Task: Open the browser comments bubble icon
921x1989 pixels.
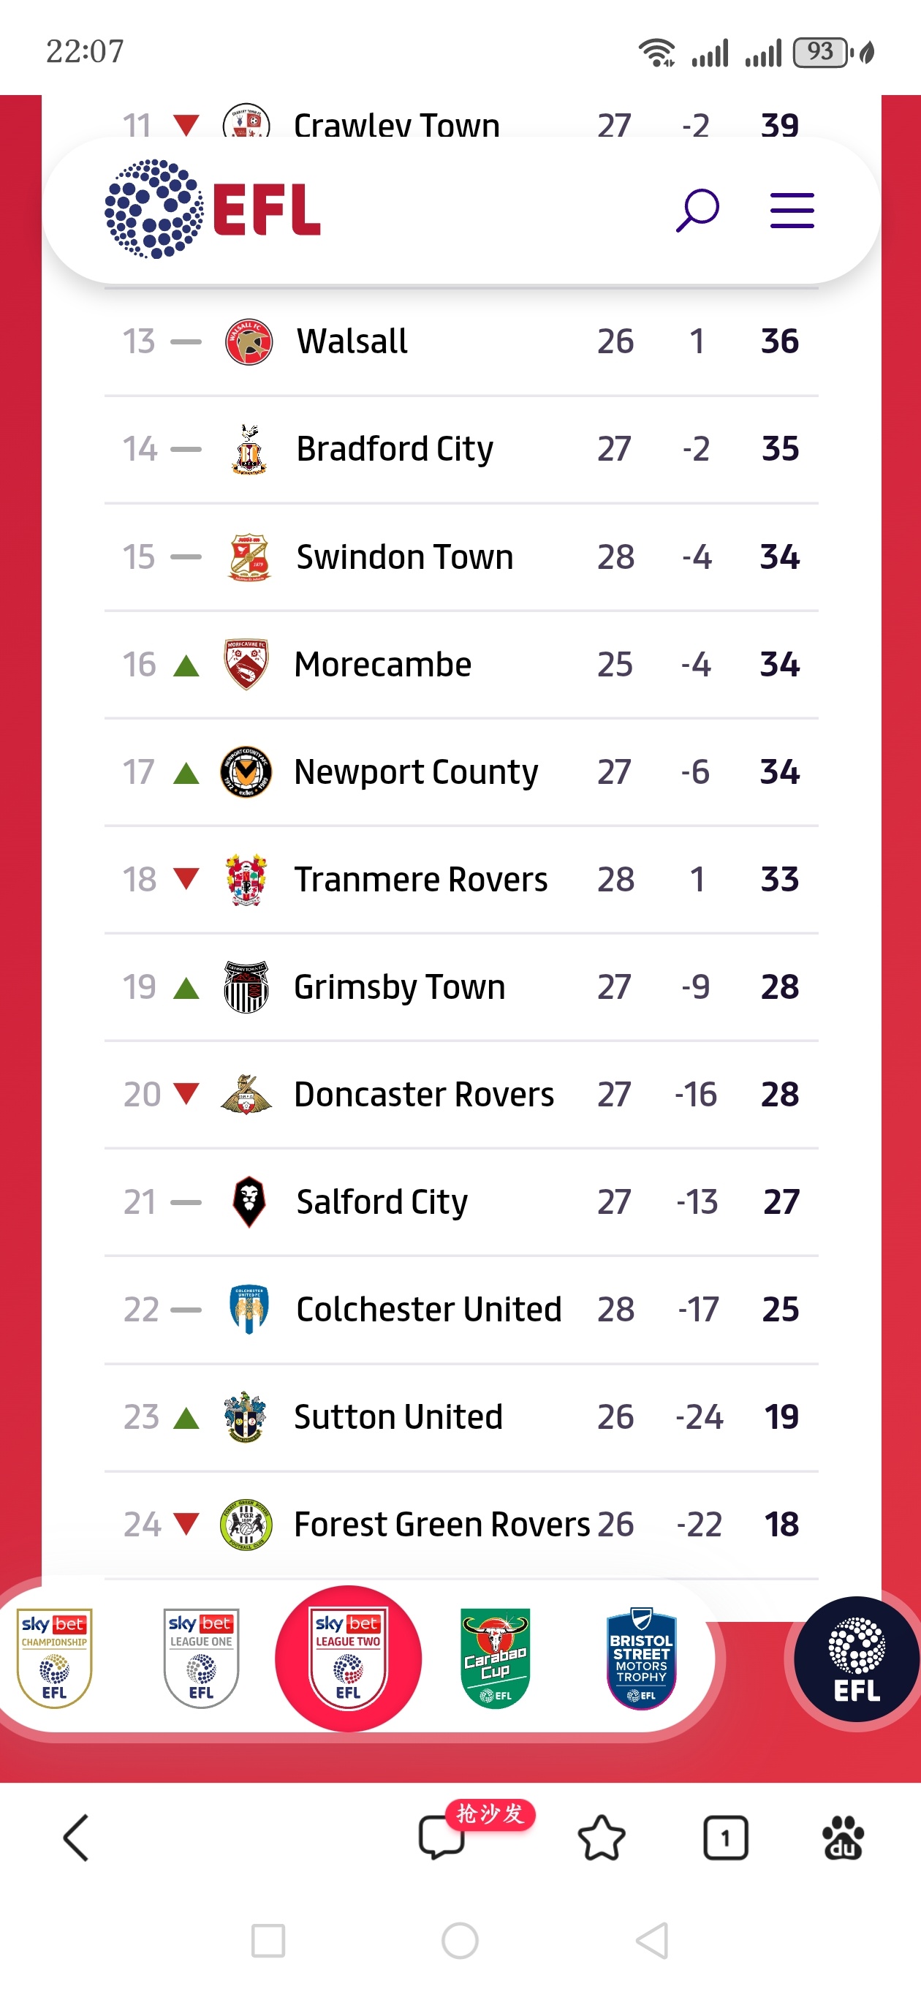Action: 441,1837
